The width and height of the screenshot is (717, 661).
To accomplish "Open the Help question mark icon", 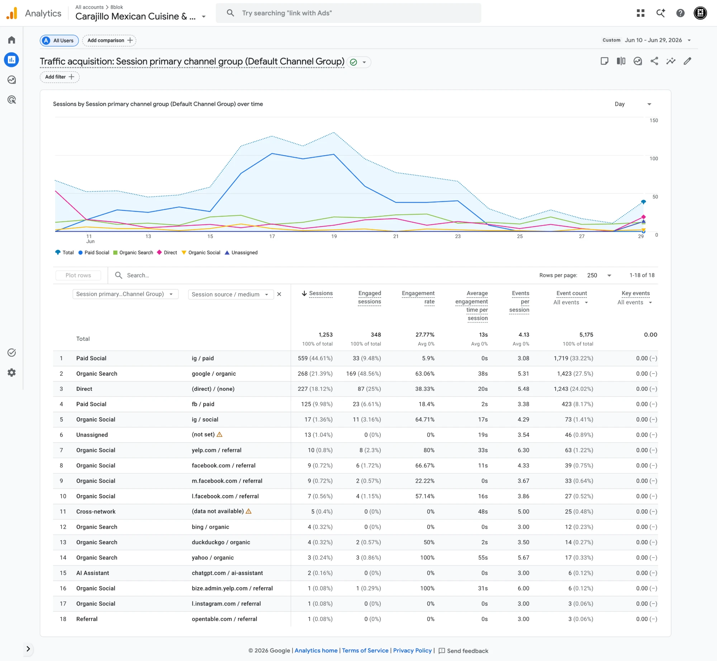I will [x=680, y=13].
